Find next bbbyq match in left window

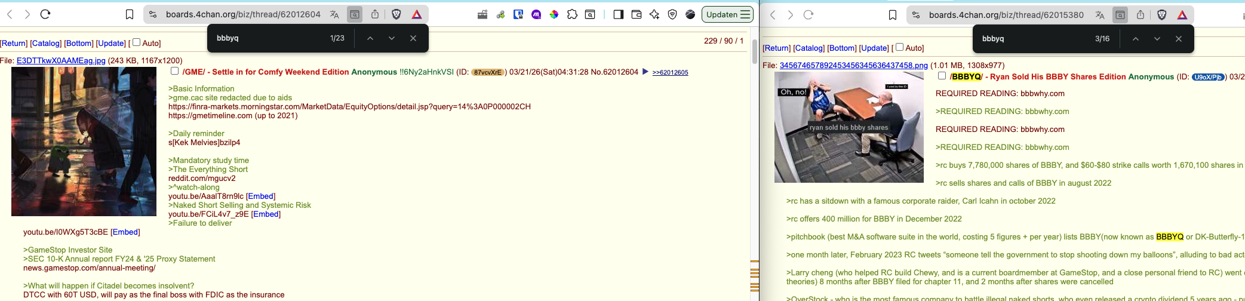click(x=392, y=38)
